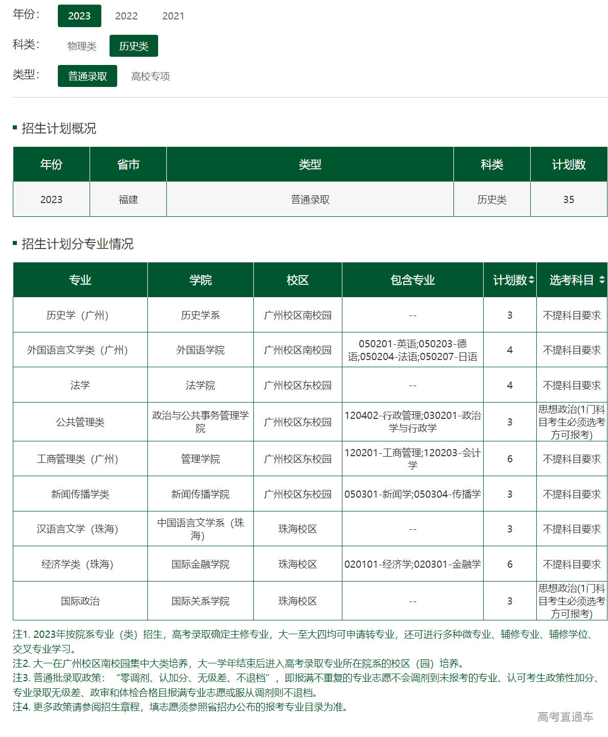Click the 福建 province table cell
This screenshot has height=737, width=608.
128,199
